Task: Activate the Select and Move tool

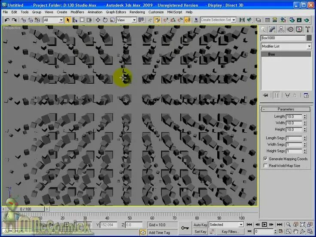Action: tap(98, 20)
